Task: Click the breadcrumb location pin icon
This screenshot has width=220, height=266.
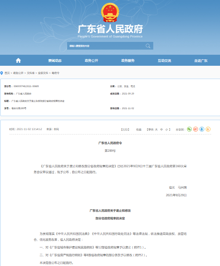Action: tap(2, 73)
